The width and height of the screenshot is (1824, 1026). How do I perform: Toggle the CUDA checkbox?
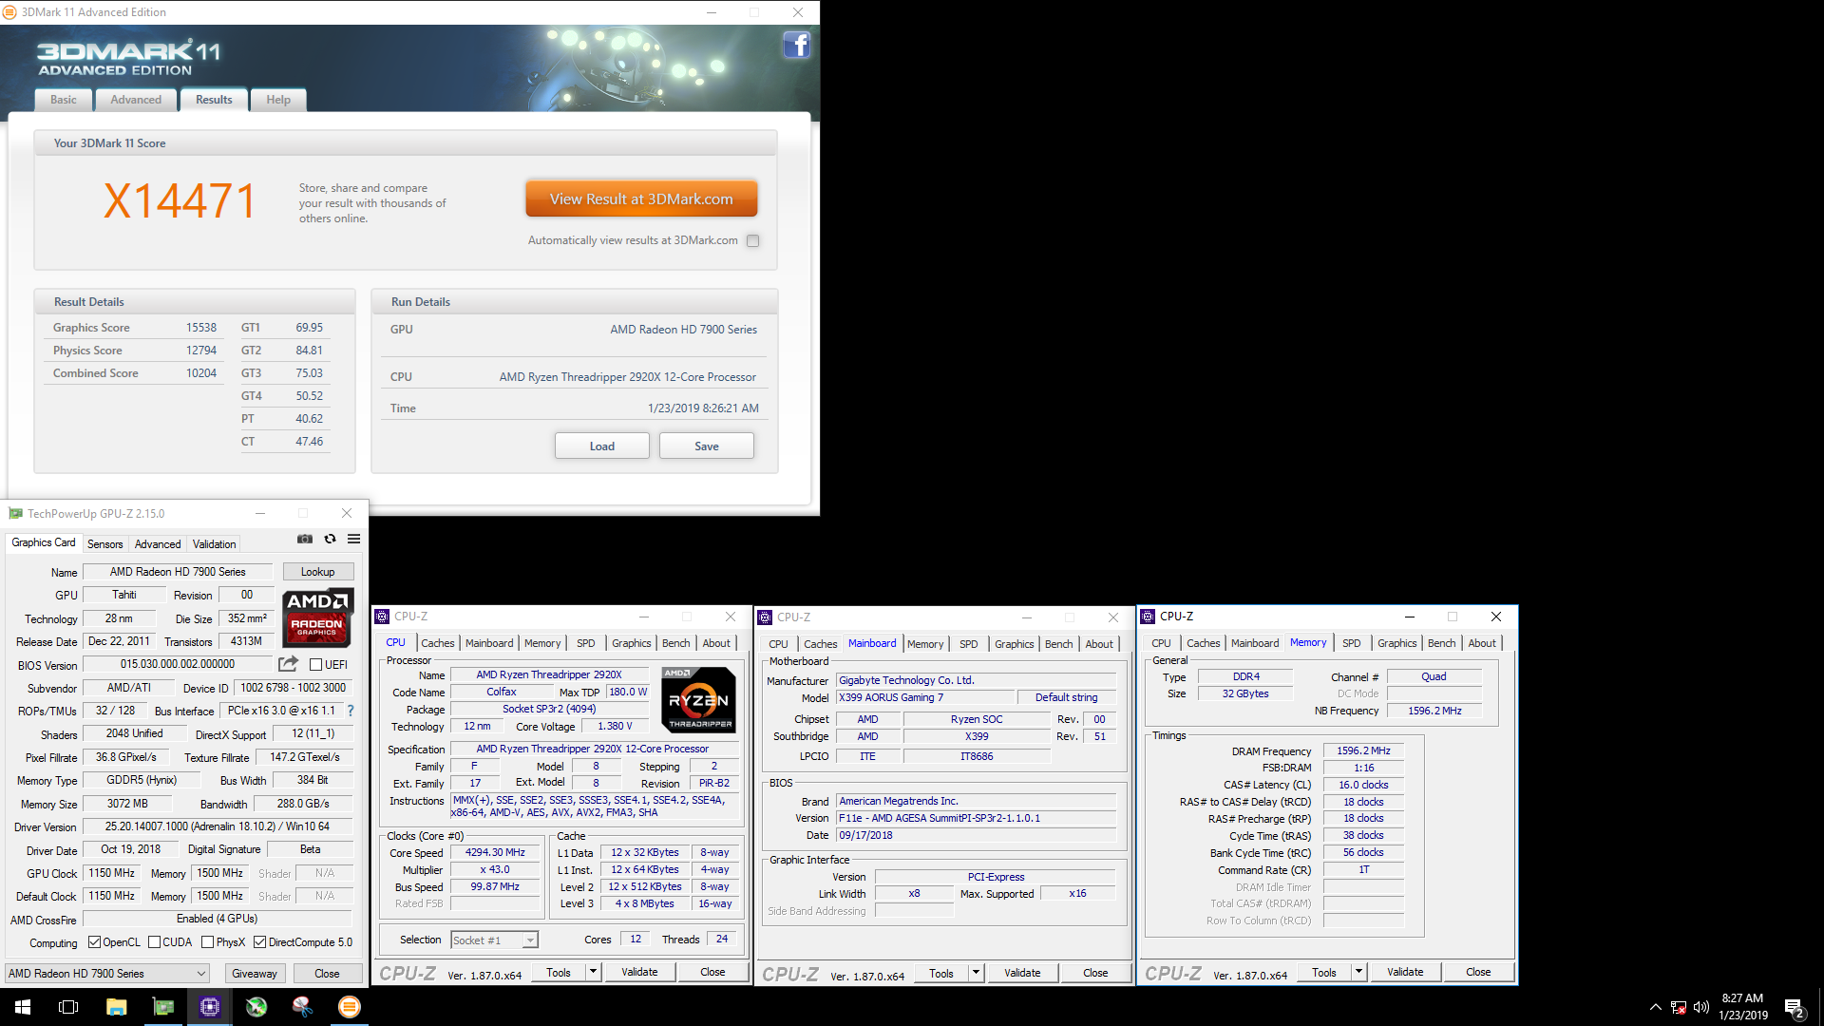154,942
